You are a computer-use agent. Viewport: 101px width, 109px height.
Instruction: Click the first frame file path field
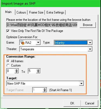click(42, 25)
